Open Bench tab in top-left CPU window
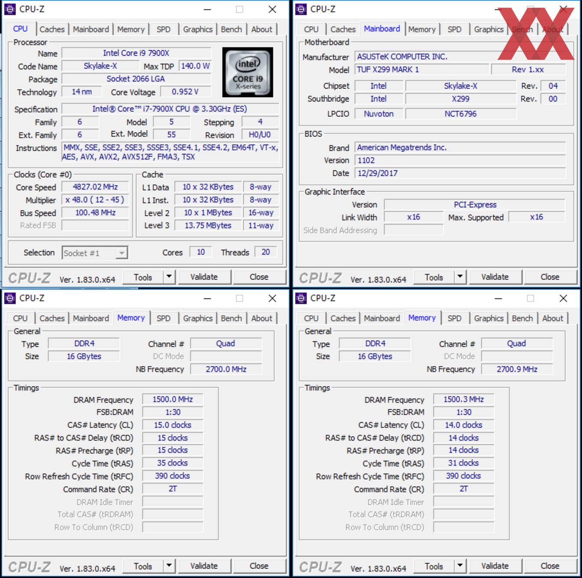 click(x=232, y=29)
